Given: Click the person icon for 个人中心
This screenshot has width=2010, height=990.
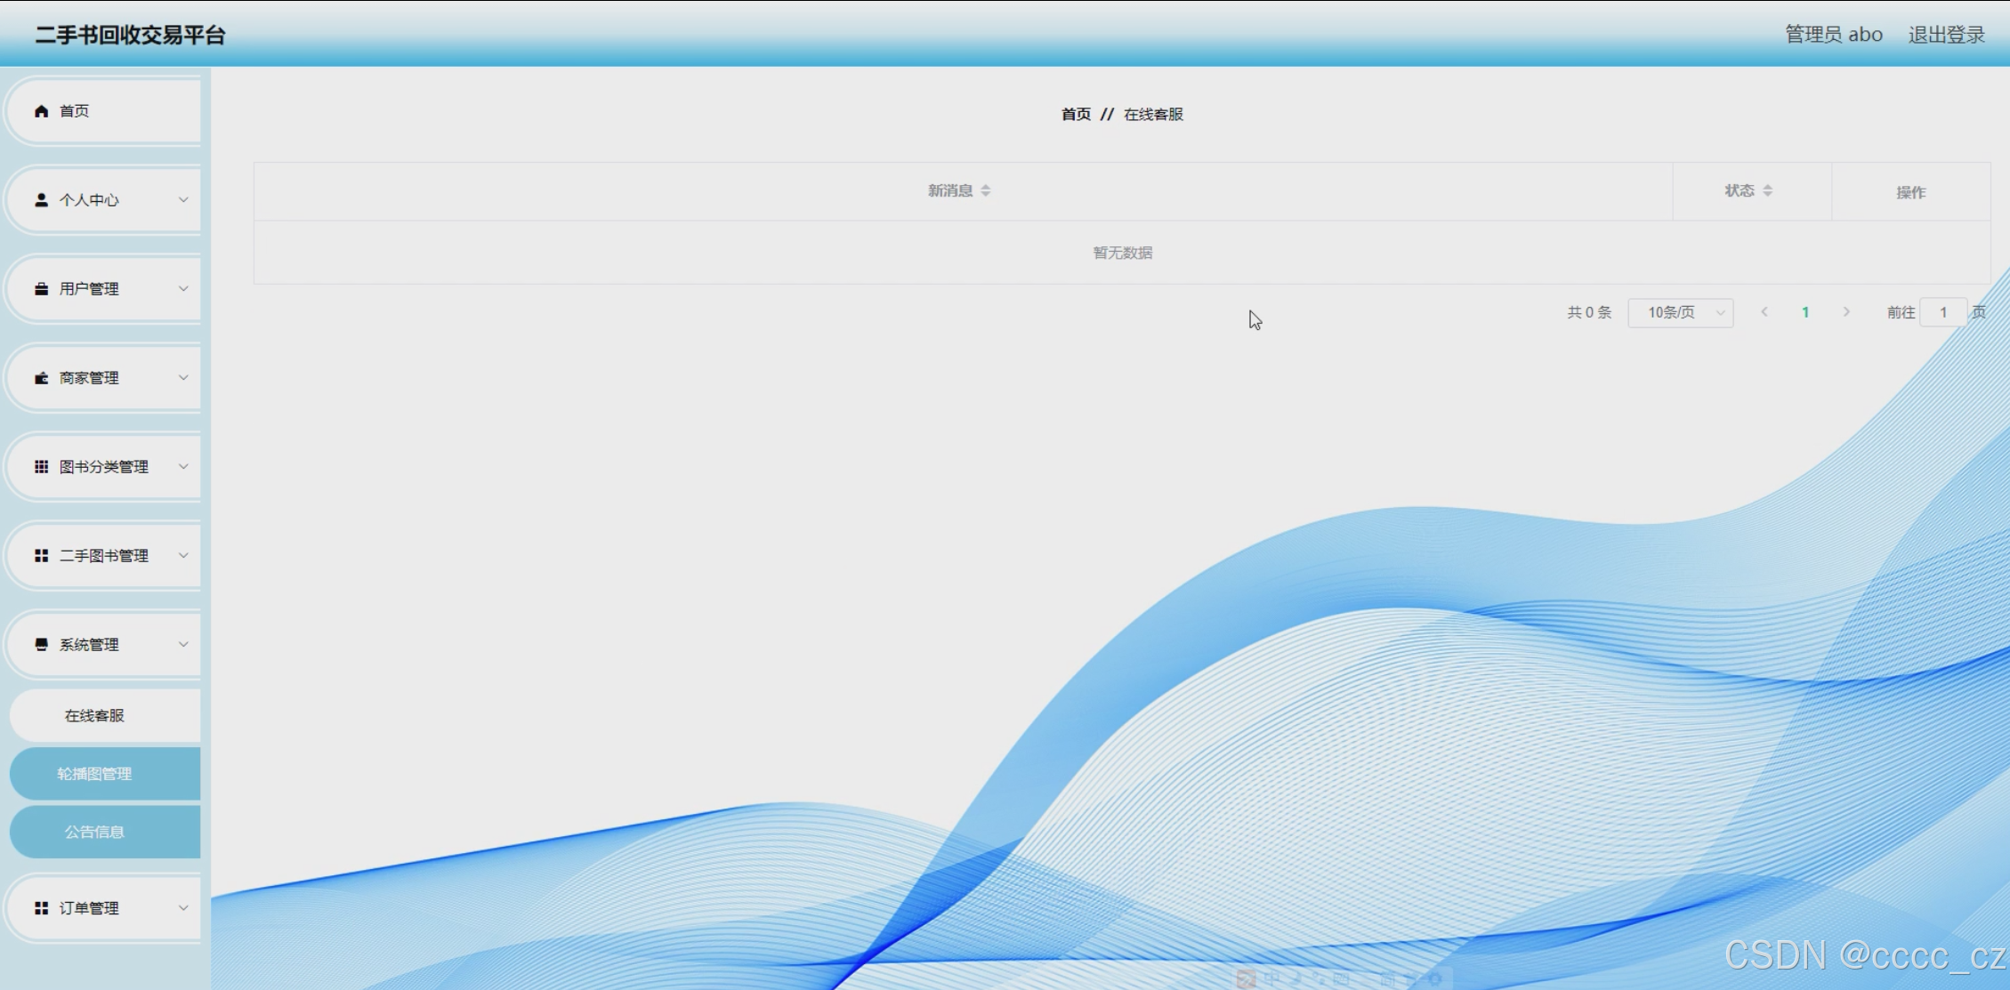Looking at the screenshot, I should (41, 200).
